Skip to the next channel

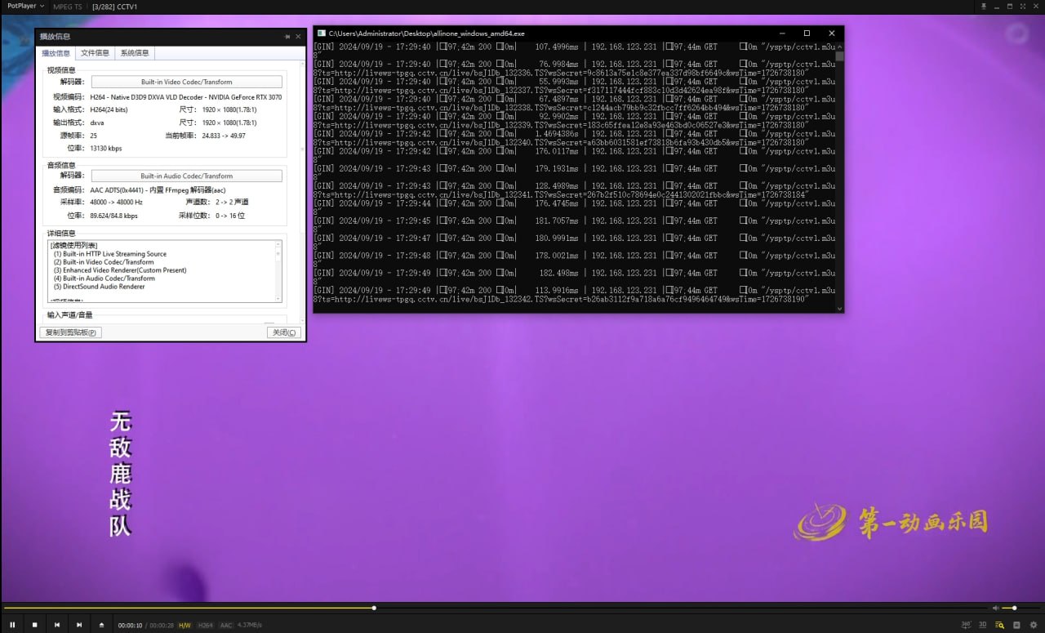79,625
